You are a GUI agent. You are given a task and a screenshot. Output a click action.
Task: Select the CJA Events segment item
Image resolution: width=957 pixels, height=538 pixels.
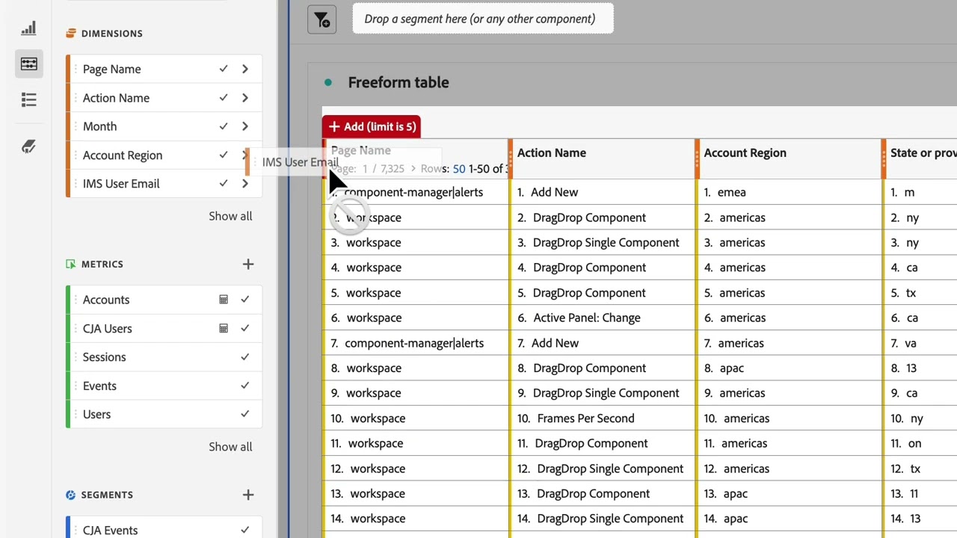[x=164, y=529]
